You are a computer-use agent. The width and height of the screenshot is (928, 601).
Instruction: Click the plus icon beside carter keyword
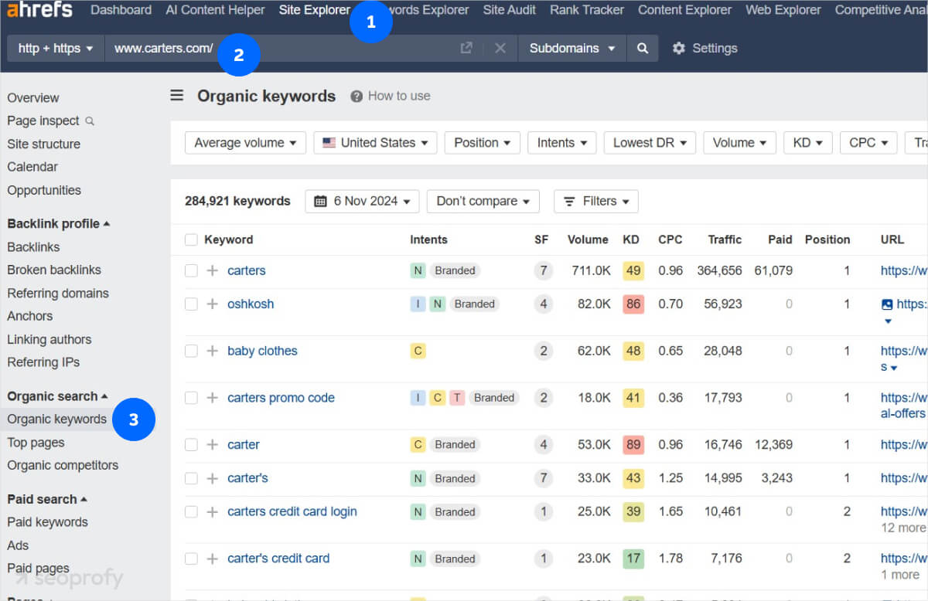point(213,444)
